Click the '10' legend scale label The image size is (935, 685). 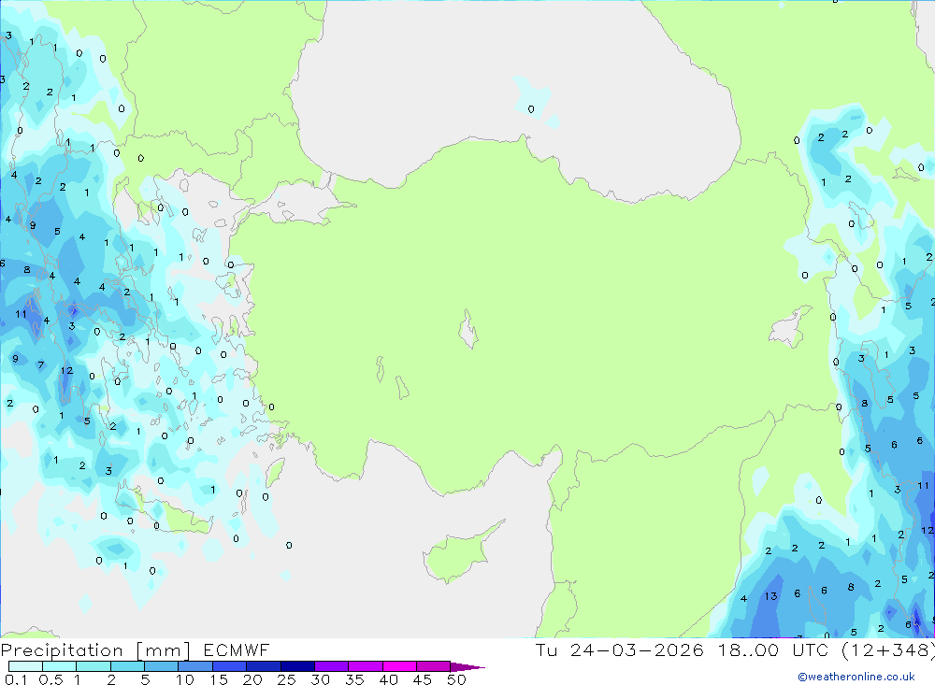pyautogui.click(x=185, y=679)
